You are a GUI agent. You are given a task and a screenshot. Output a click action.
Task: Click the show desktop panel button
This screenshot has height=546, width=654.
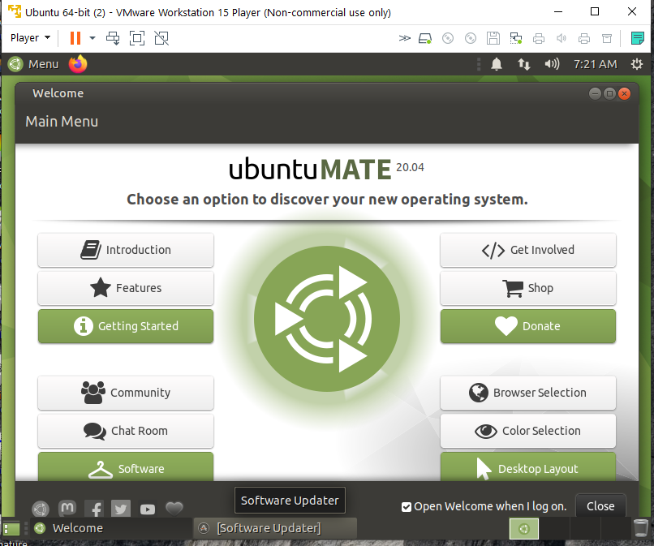tap(11, 528)
